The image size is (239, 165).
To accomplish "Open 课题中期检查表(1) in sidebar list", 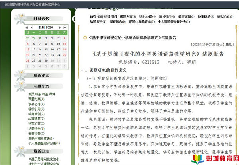I will 41,138.
